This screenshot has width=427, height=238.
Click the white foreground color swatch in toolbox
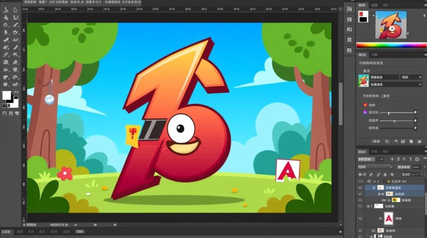[7, 96]
